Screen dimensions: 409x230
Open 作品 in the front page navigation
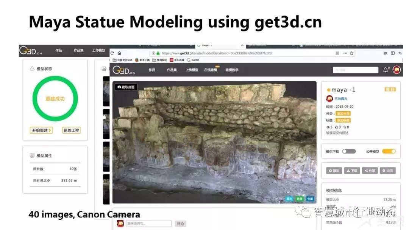pyautogui.click(x=152, y=70)
